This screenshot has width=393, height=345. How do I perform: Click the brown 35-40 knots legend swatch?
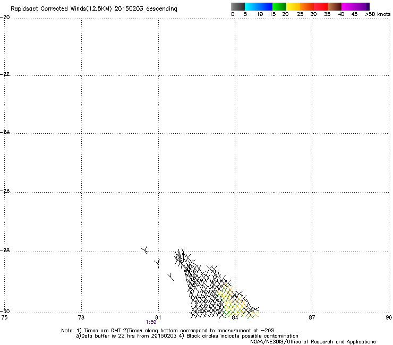[335, 6]
